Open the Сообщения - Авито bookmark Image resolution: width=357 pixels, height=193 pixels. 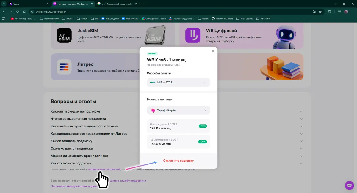(154, 18)
